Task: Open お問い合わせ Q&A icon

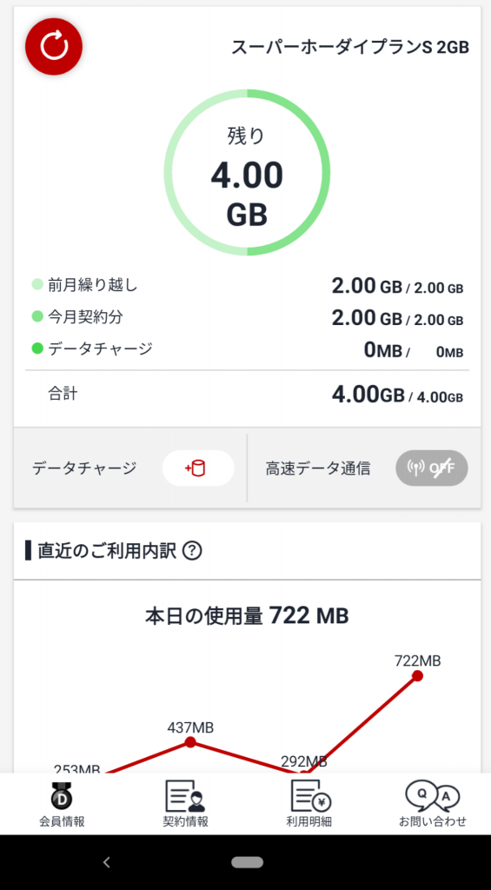Action: click(x=432, y=804)
